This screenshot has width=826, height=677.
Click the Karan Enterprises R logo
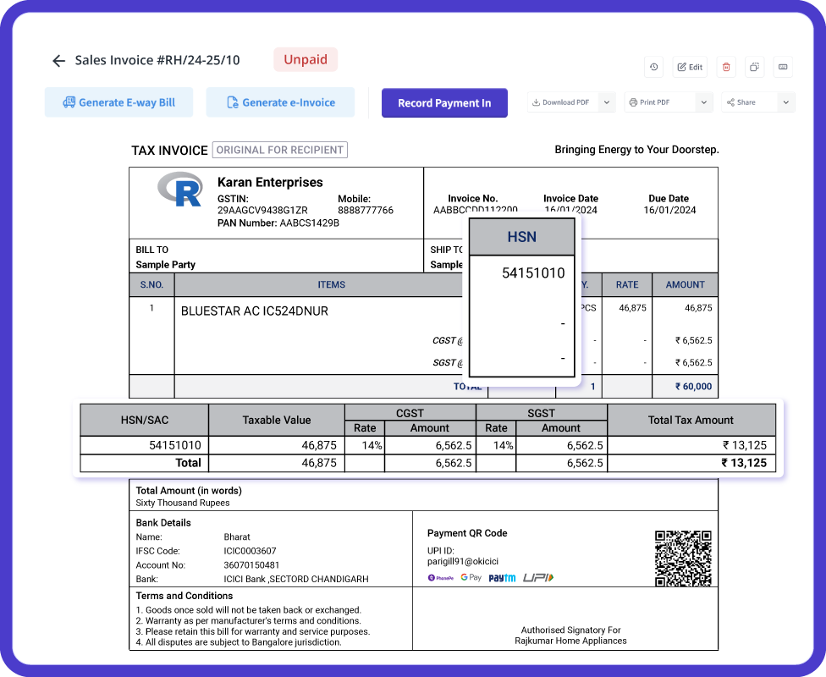[181, 190]
